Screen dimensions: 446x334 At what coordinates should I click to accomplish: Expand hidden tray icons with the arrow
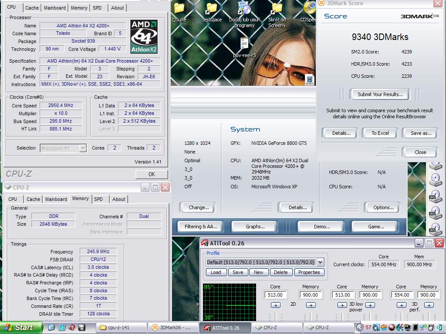(x=360, y=327)
